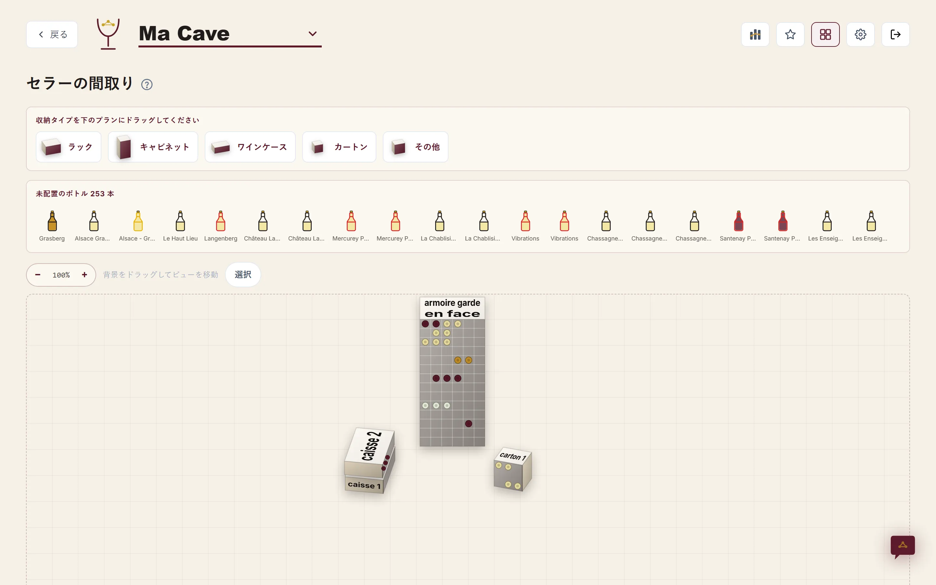Click the help question mark icon
This screenshot has width=936, height=585.
(147, 84)
